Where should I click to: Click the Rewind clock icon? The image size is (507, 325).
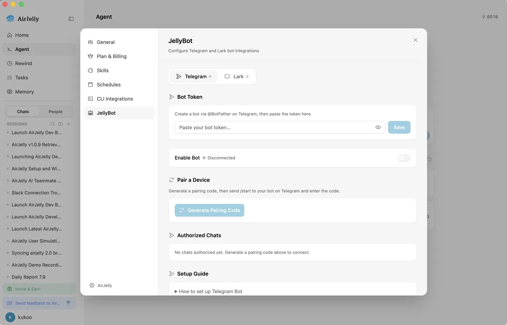(10, 63)
